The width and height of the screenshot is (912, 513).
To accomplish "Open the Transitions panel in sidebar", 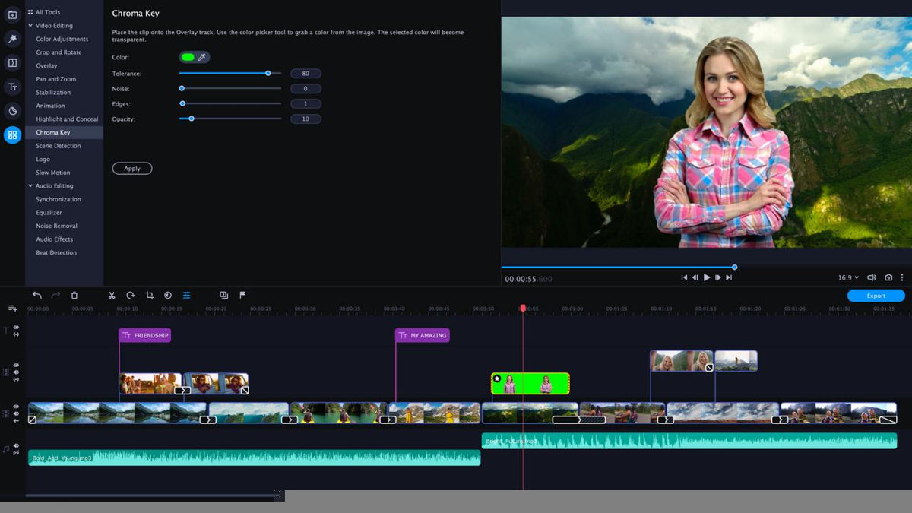I will (x=12, y=62).
